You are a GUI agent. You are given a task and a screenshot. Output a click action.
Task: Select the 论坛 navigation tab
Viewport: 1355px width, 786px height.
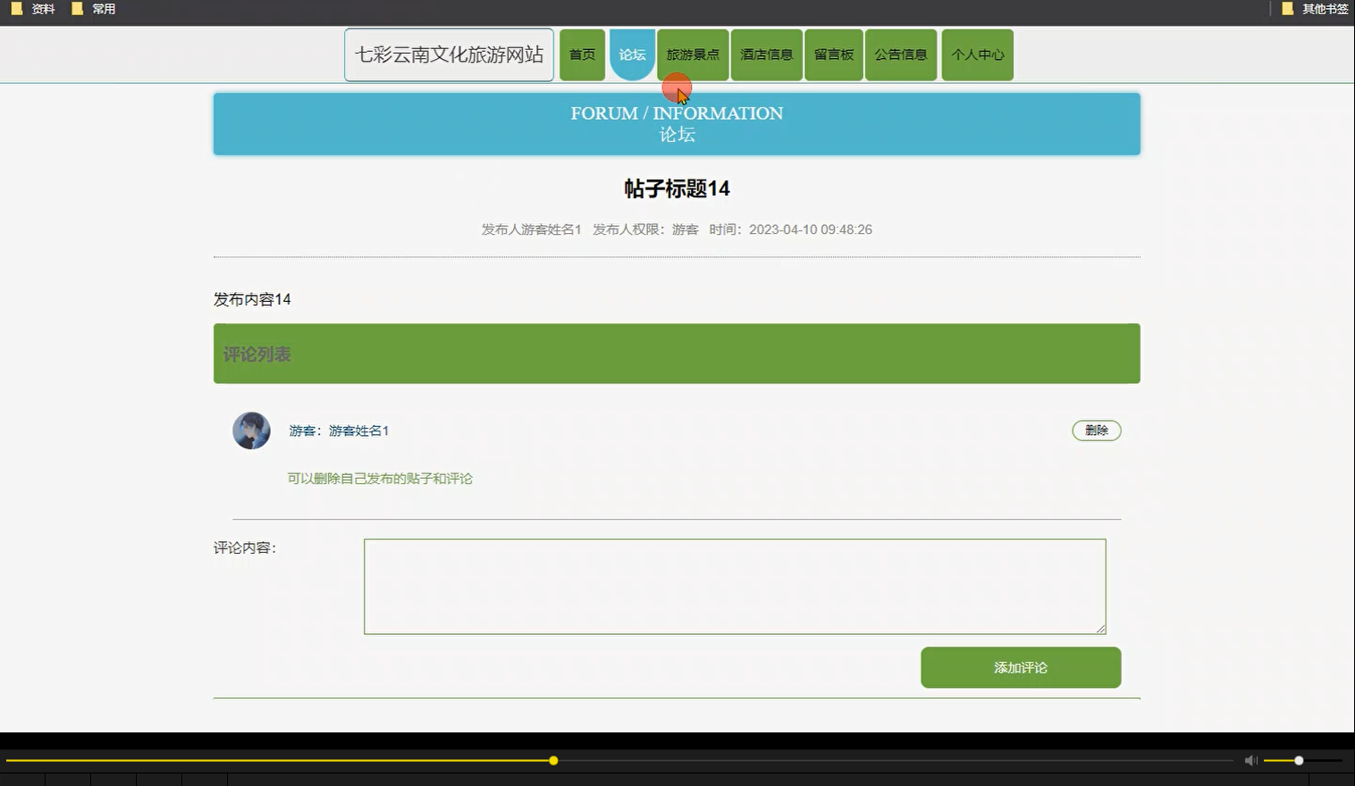tap(632, 54)
